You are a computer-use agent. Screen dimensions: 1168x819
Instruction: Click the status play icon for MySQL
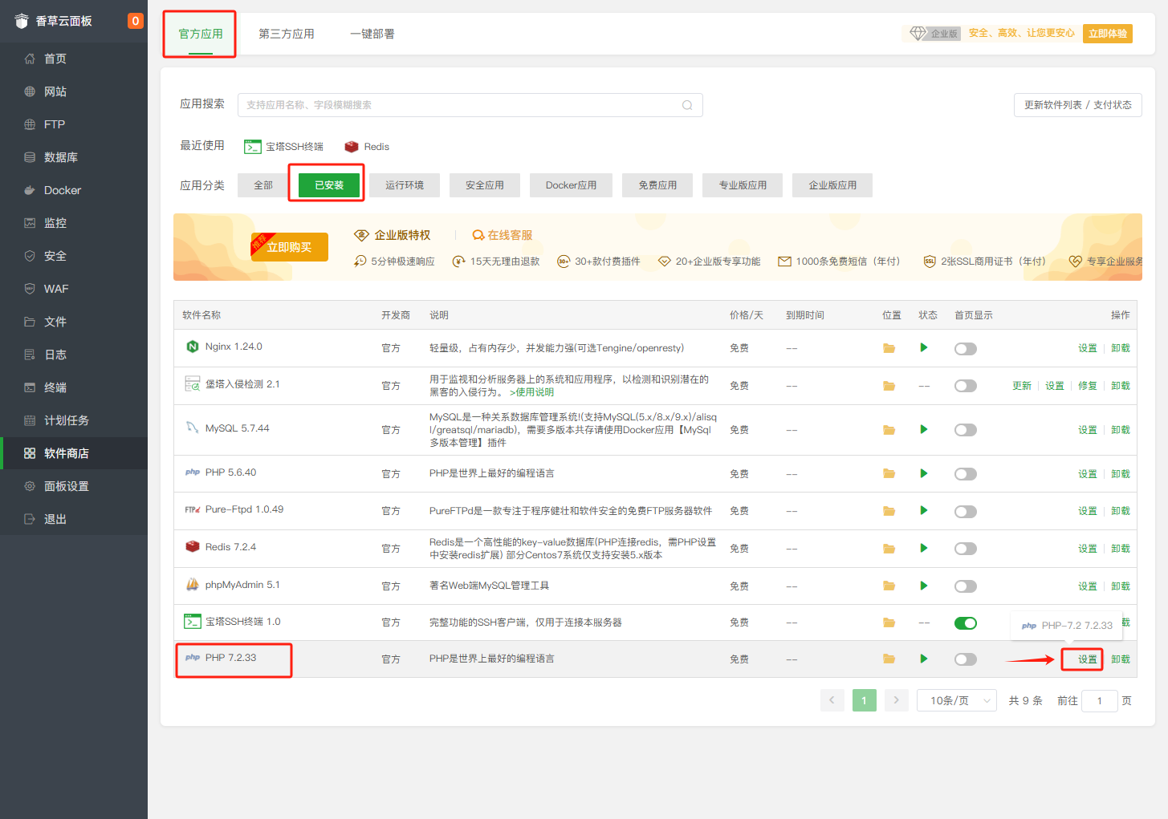924,429
